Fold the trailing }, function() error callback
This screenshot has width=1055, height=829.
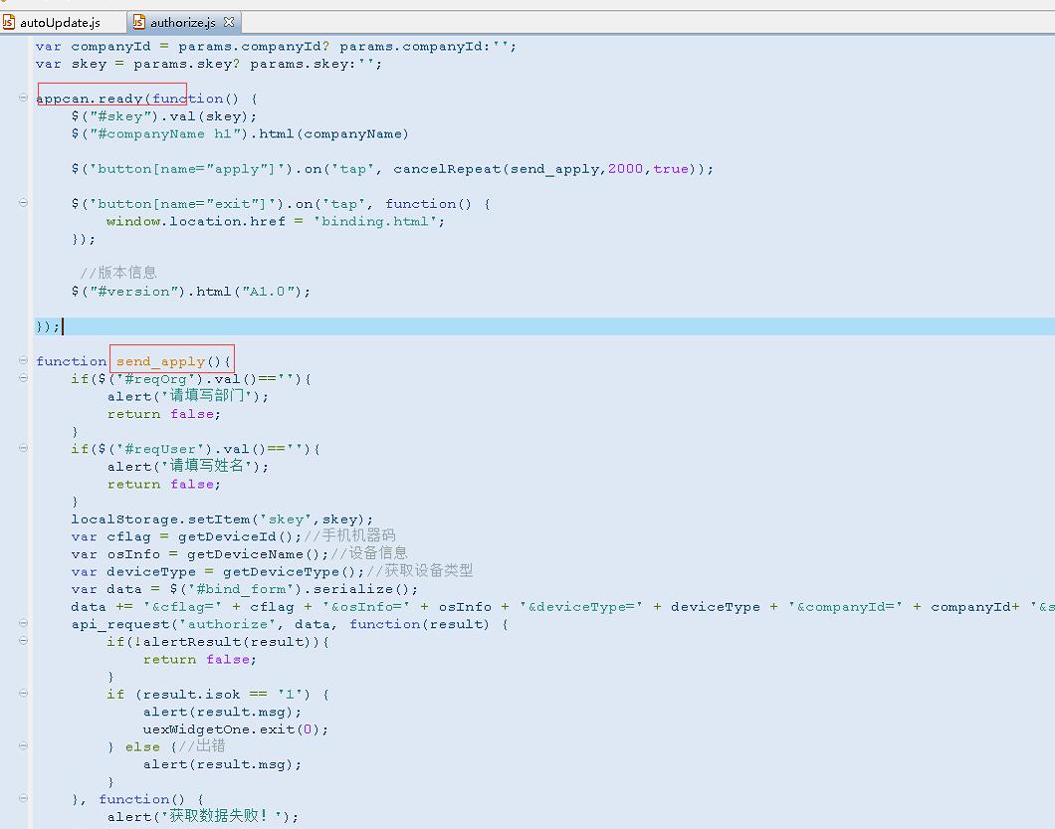23,798
